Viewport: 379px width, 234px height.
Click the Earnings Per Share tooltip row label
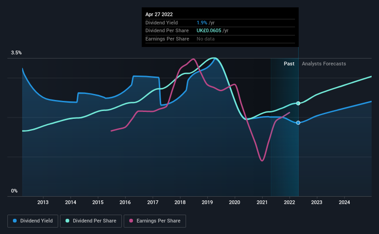click(167, 39)
